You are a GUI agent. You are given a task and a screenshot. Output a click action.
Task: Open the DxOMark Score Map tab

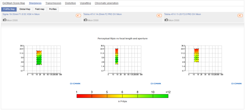[x=14, y=3]
